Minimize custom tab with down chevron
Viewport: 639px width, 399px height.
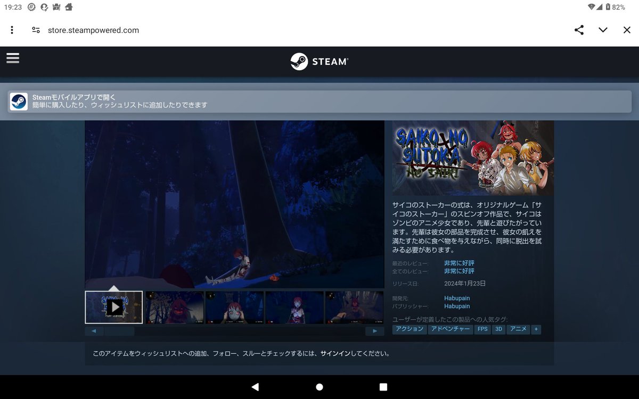click(603, 30)
